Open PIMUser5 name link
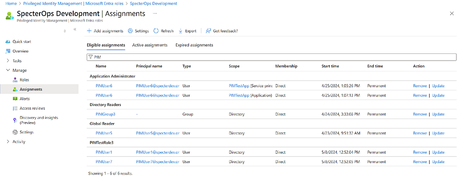This screenshot has height=185, width=460. pyautogui.click(x=104, y=133)
